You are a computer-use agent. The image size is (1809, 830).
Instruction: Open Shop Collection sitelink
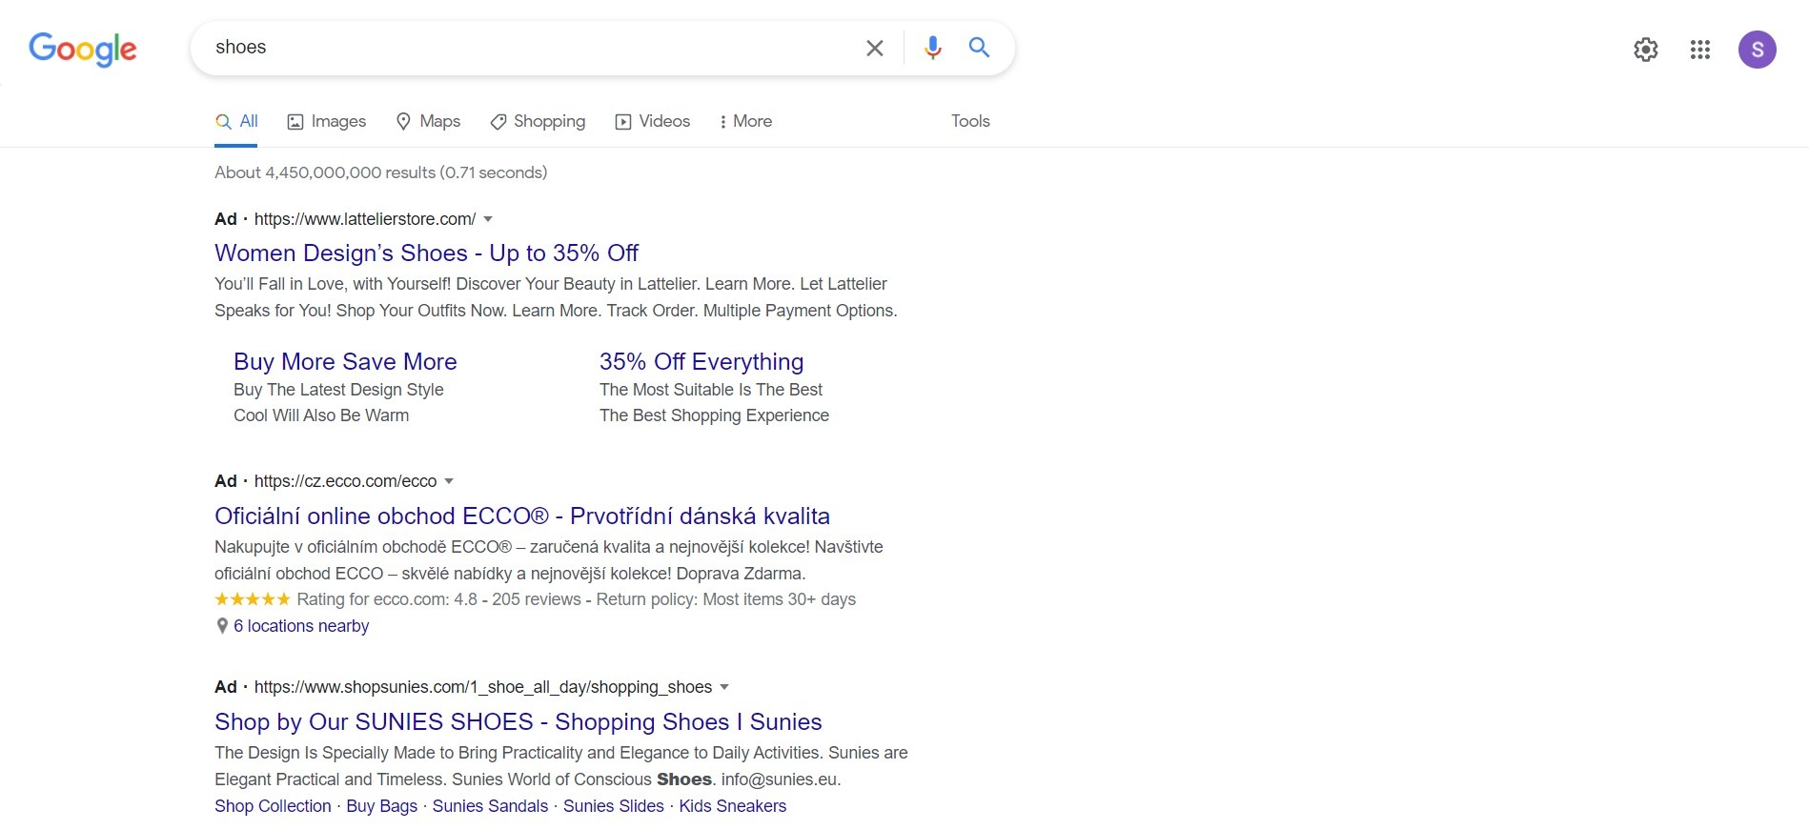pos(273,806)
